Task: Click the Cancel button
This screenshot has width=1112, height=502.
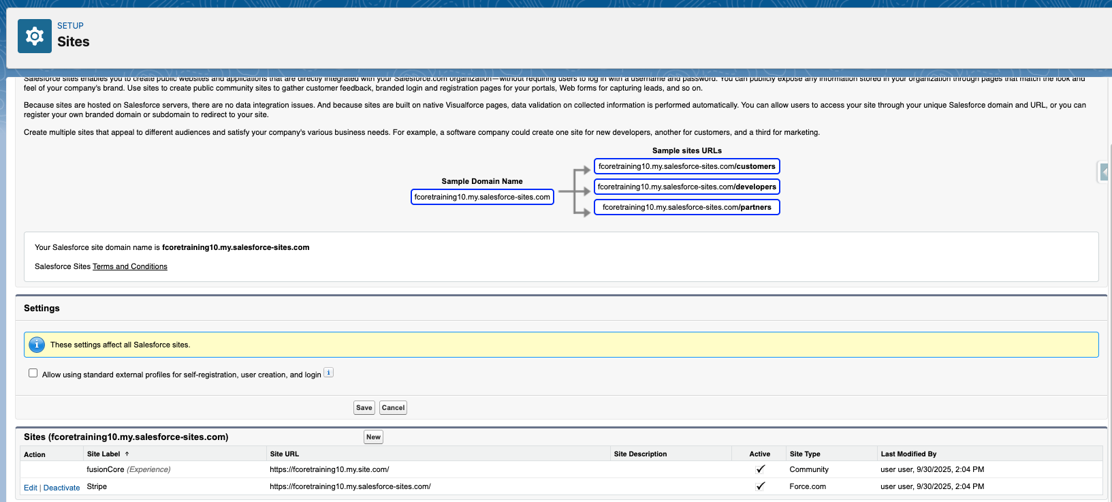Action: point(393,407)
